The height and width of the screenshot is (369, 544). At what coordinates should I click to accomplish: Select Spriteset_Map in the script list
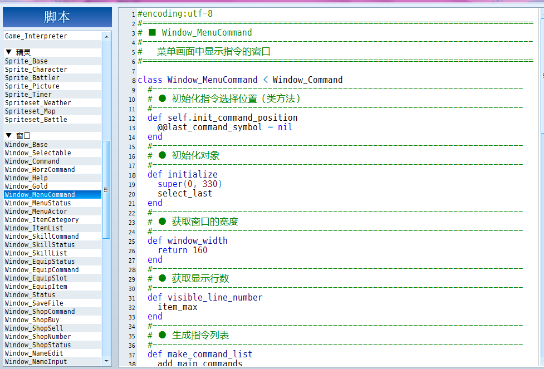53,111
